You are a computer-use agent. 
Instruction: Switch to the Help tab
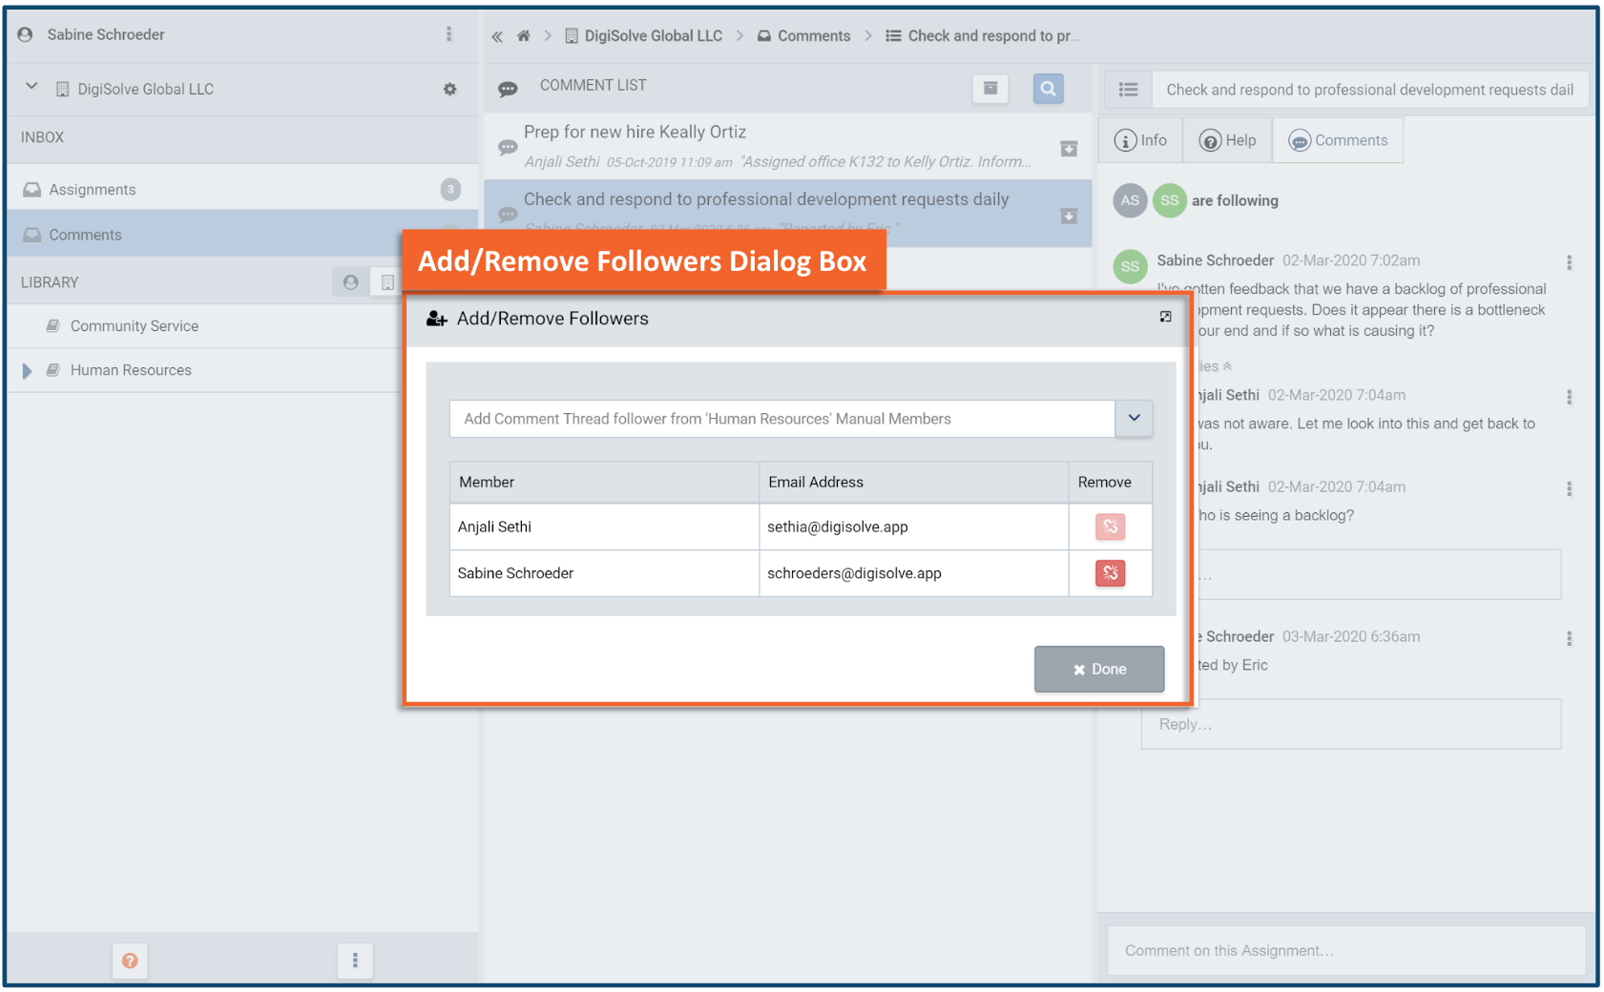tap(1228, 140)
